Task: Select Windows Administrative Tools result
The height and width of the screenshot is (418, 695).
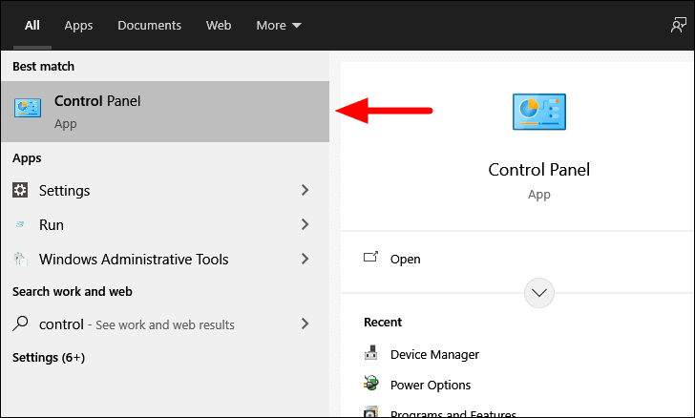Action: coord(165,259)
